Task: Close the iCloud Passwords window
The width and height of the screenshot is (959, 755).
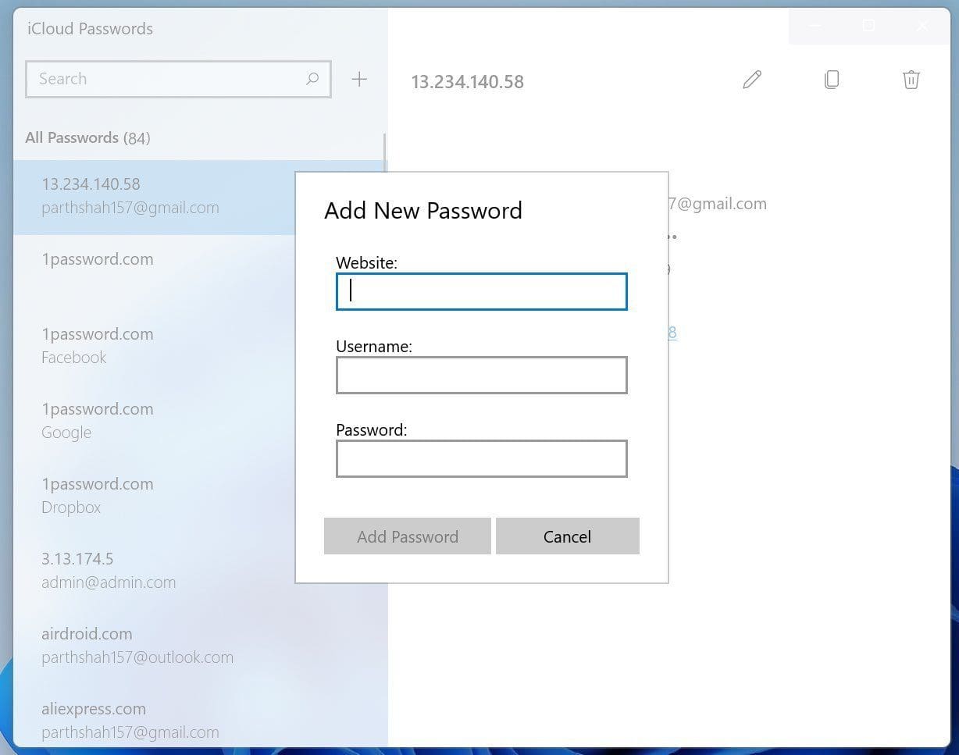Action: coord(922,26)
